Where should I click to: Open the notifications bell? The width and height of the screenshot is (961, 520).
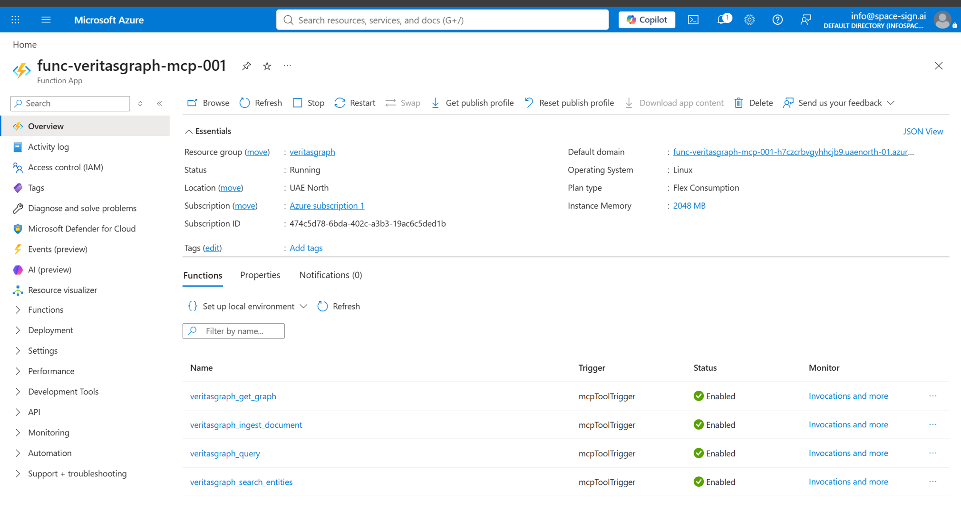tap(722, 19)
